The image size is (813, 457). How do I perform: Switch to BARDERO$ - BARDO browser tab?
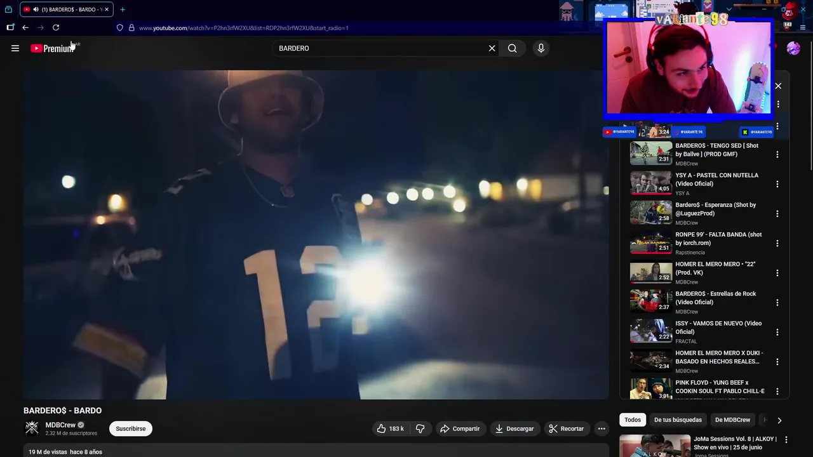66,10
